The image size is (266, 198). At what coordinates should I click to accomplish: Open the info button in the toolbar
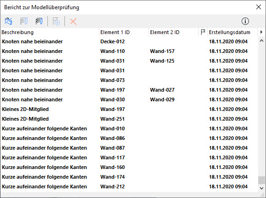(245, 21)
